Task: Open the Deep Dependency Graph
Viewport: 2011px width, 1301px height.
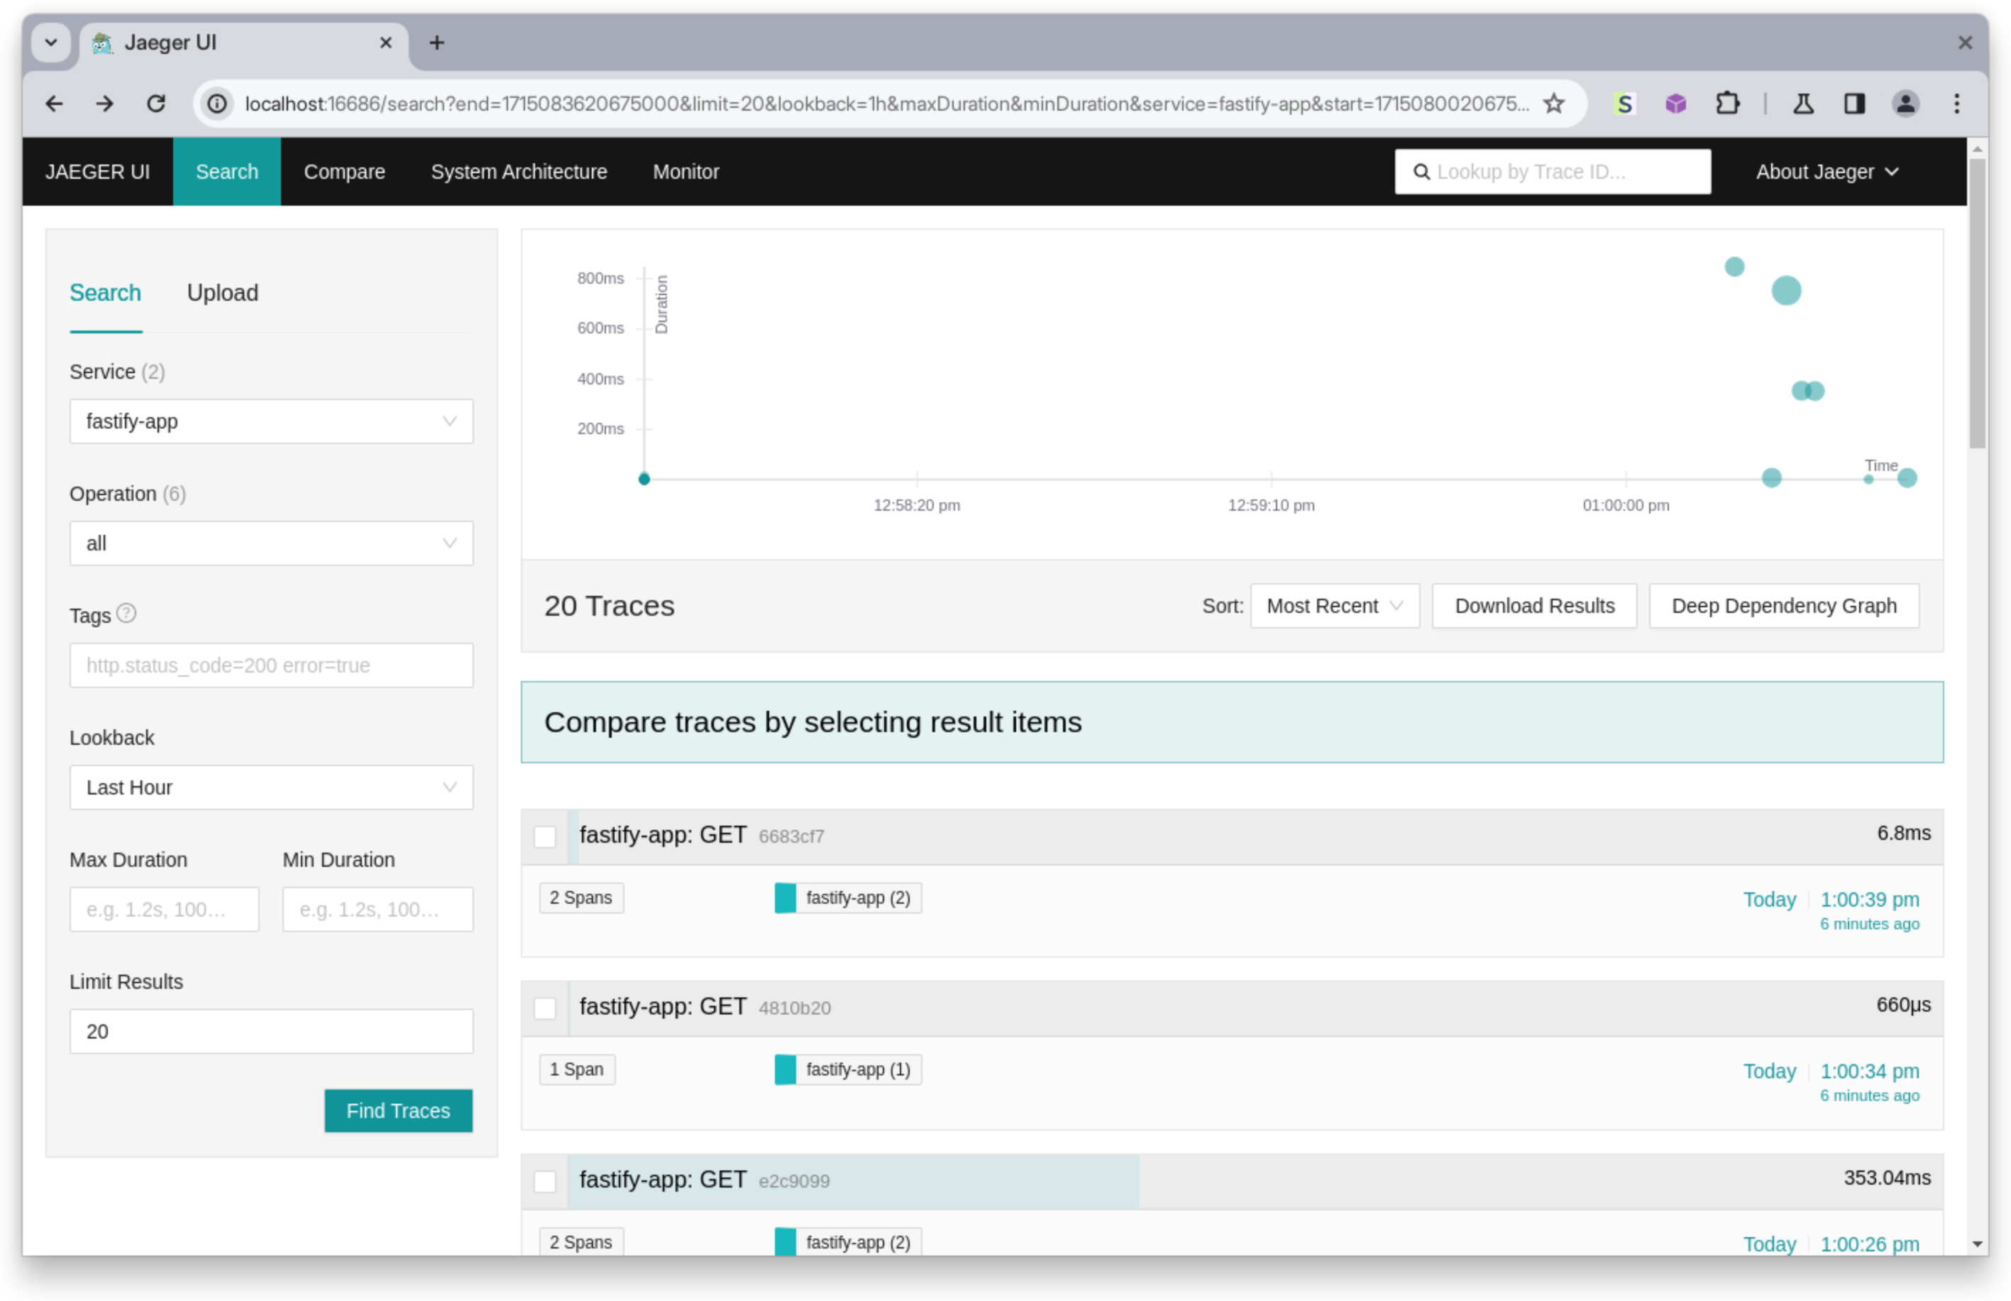Action: pyautogui.click(x=1784, y=606)
